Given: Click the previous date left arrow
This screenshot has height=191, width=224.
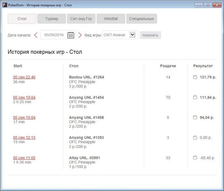Looking at the screenshot, I should pyautogui.click(x=36, y=35).
